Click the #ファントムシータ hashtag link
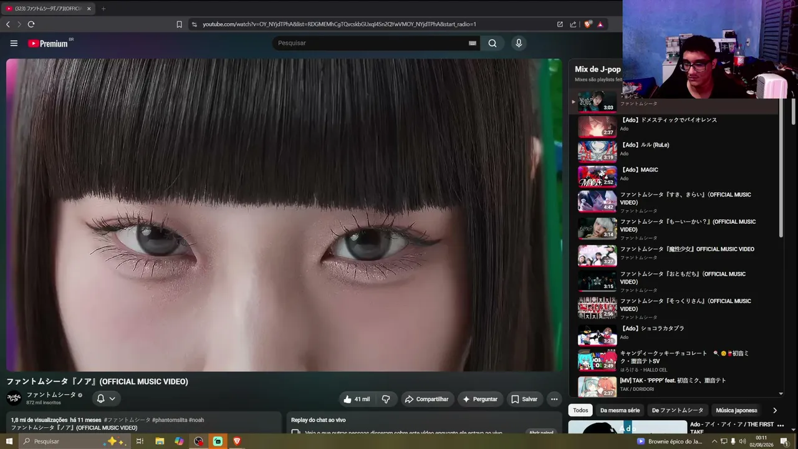 (127, 420)
